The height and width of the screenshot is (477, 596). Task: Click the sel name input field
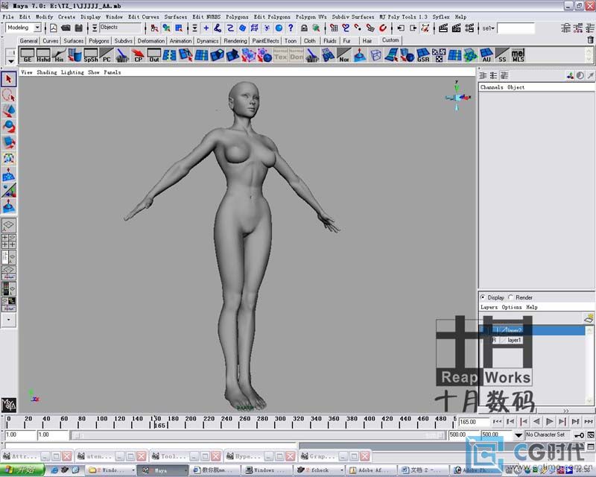pyautogui.click(x=516, y=28)
